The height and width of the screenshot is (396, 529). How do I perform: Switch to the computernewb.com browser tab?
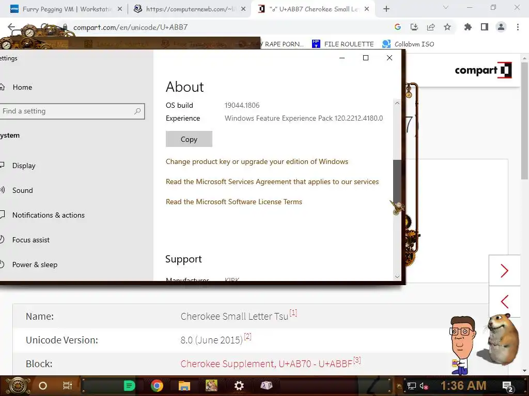[x=190, y=9]
